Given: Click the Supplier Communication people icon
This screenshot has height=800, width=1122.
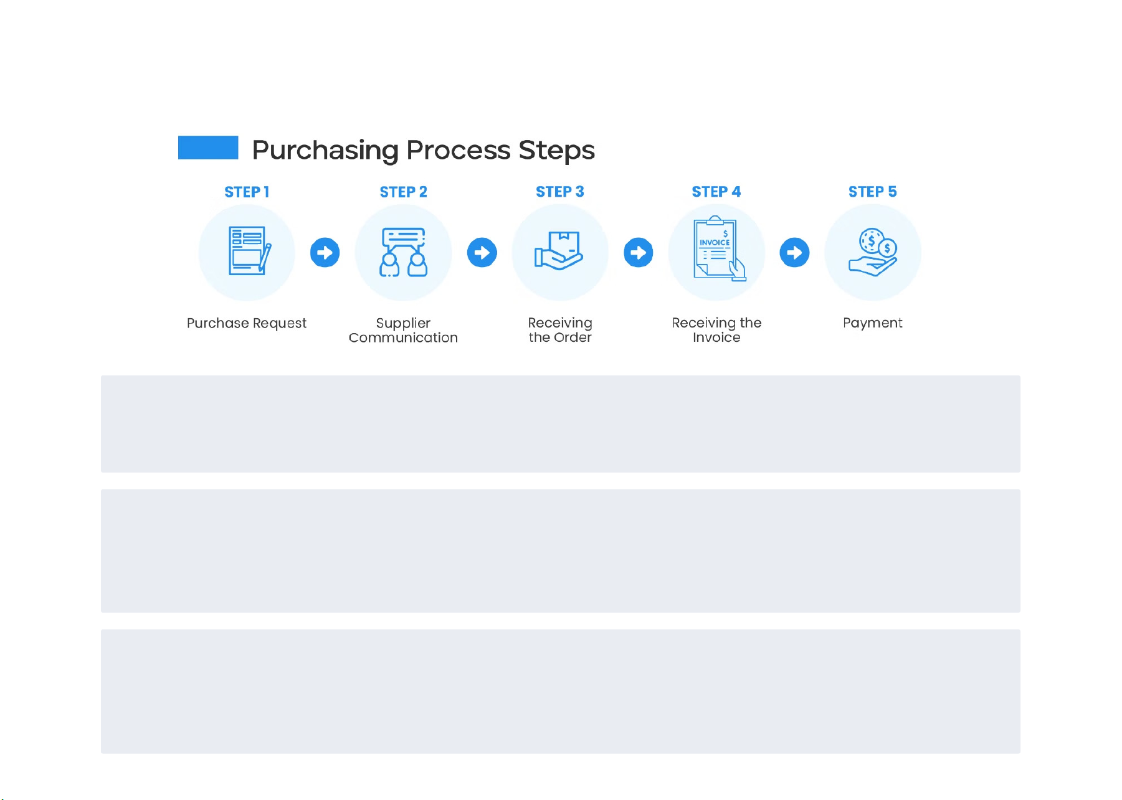Looking at the screenshot, I should pyautogui.click(x=403, y=252).
